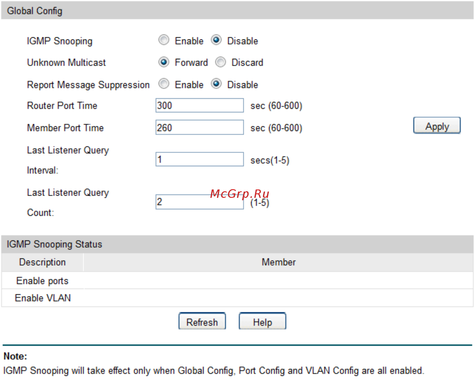Click the 'Member Port Time' label
Screen dimensions: 476x387
[65, 128]
